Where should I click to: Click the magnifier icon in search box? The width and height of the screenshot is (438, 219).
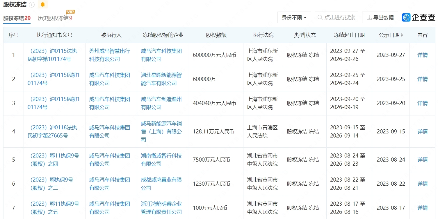click(320, 18)
